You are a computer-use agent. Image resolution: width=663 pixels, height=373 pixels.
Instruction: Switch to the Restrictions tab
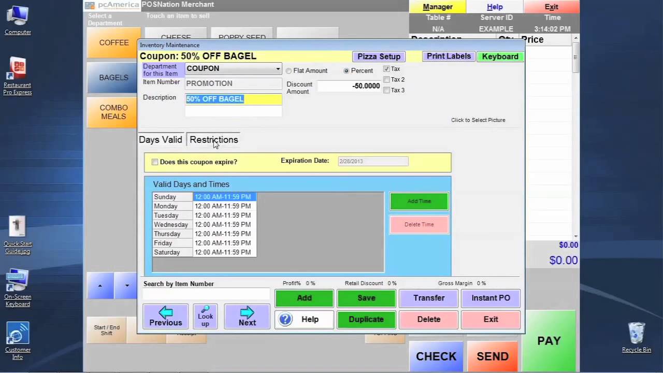pyautogui.click(x=214, y=139)
